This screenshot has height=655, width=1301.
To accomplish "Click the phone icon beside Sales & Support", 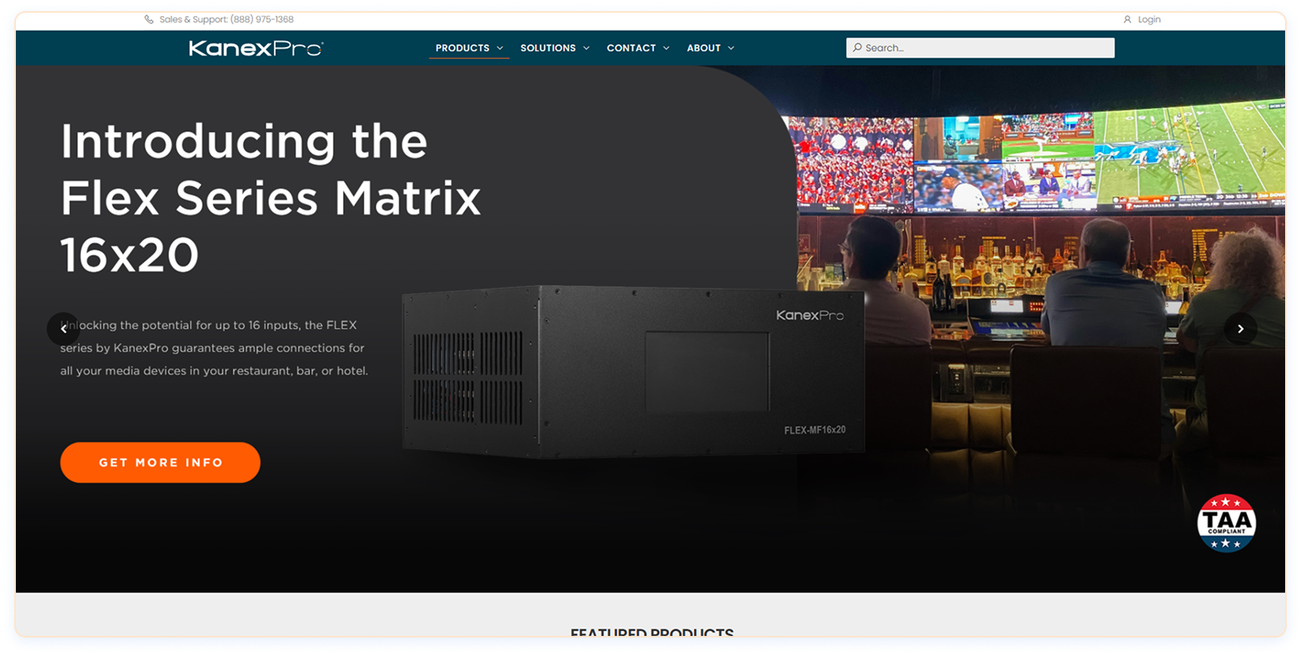I will tap(148, 20).
